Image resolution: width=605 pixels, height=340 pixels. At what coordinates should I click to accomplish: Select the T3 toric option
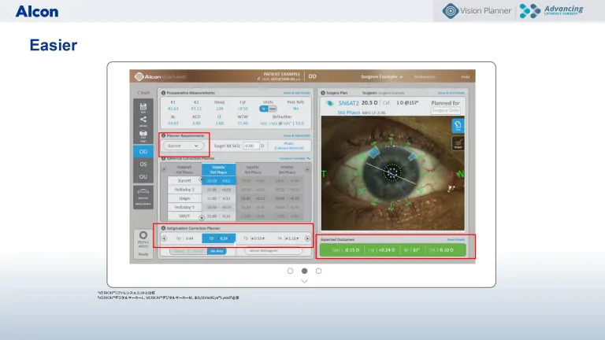254,238
